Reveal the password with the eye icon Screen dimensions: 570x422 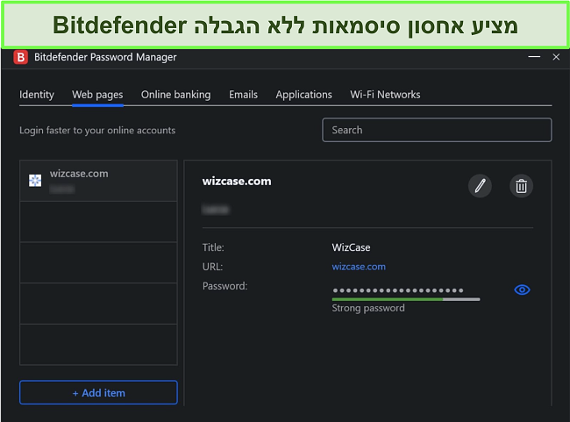tap(522, 290)
